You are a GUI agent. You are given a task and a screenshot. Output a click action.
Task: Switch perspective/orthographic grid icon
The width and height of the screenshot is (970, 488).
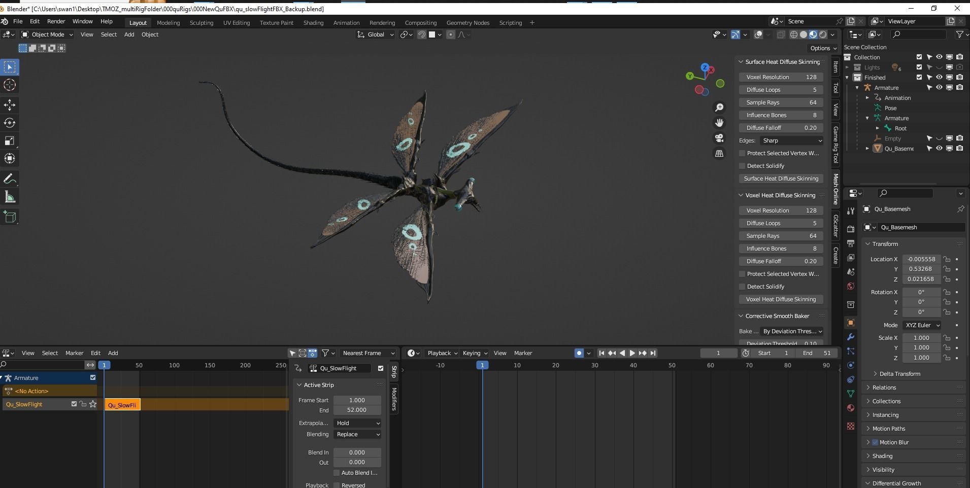pos(719,153)
